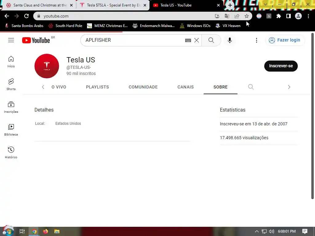Open the on-screen keyboard in the search box
Viewport: 315px width, 236px height.
[188, 40]
